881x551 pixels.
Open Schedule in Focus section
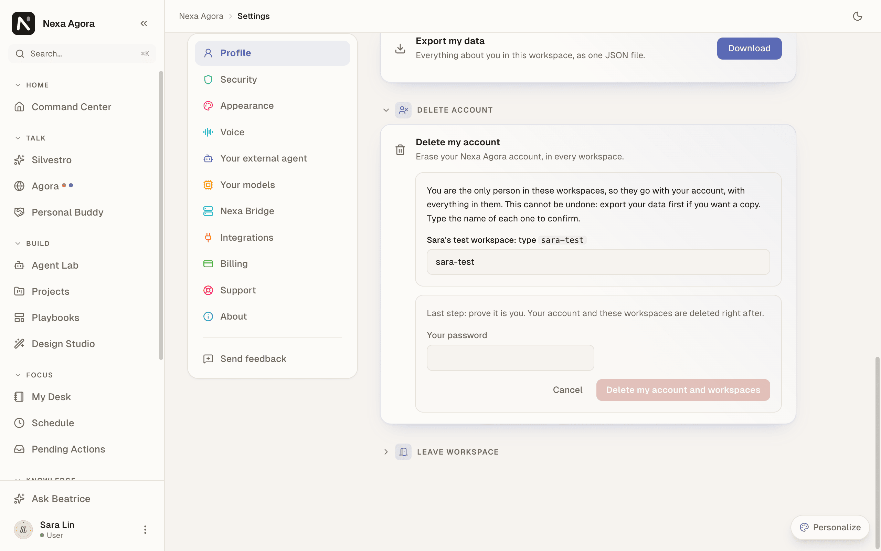(82, 423)
